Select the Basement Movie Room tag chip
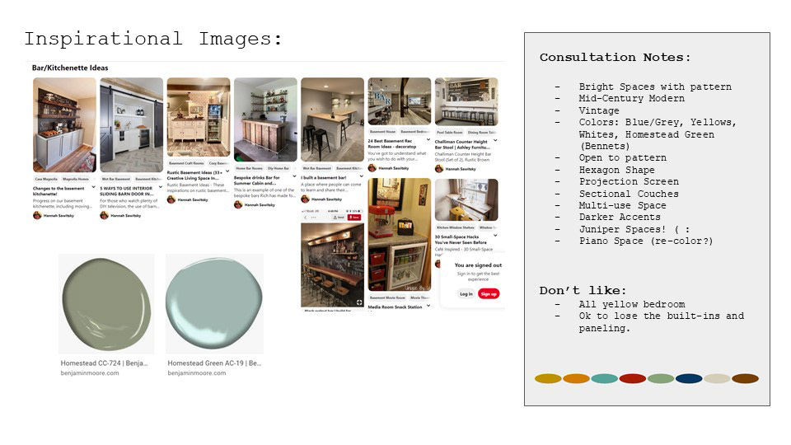791x445 pixels. coord(387,297)
